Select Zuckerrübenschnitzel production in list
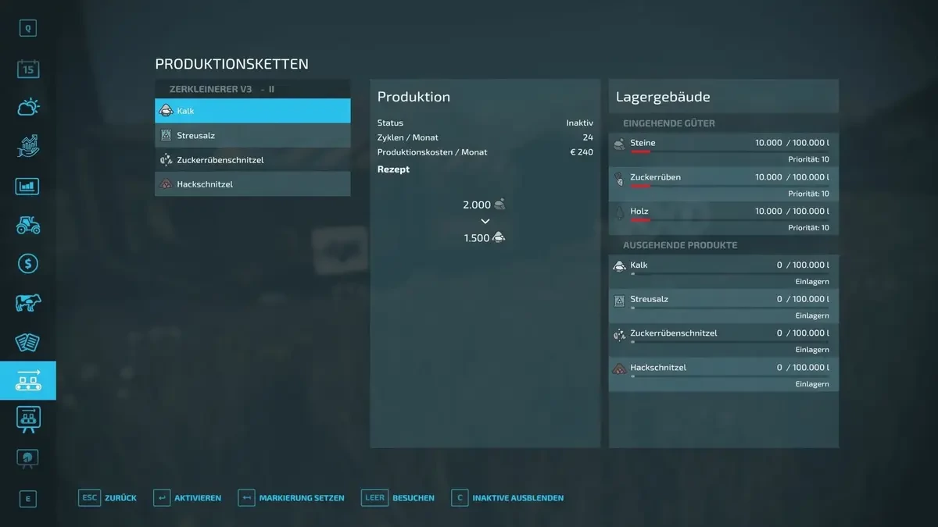Screen dimensions: 938x527 pos(252,160)
